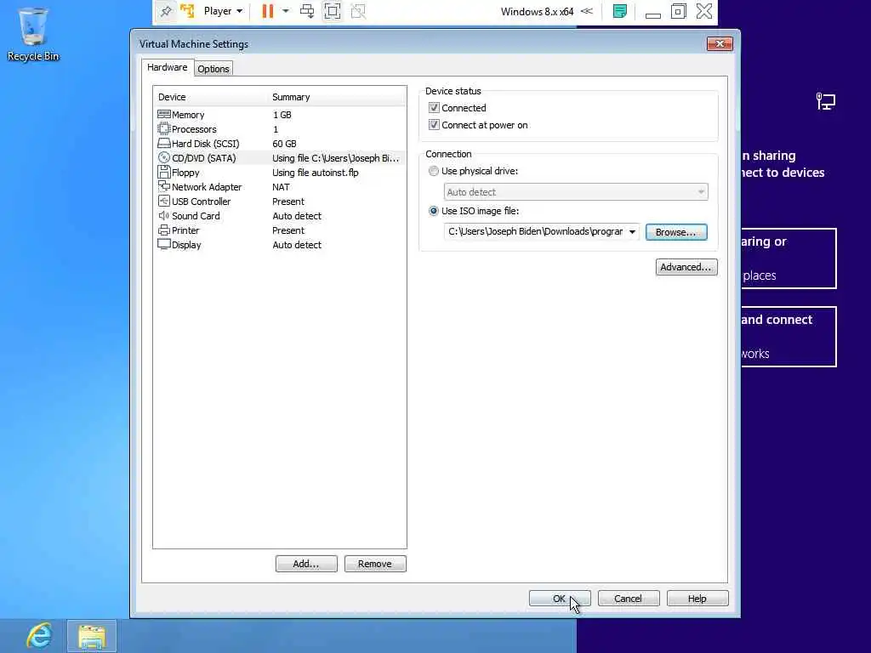This screenshot has width=871, height=653.
Task: Click '1 GB' memory summary
Action: 282,115
